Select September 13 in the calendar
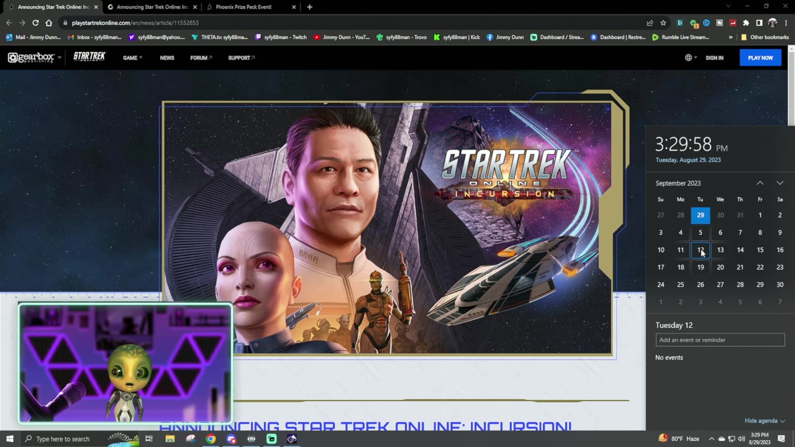The width and height of the screenshot is (795, 447). coord(720,250)
